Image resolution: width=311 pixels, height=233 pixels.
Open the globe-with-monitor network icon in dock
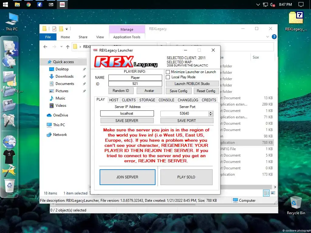click(9, 62)
